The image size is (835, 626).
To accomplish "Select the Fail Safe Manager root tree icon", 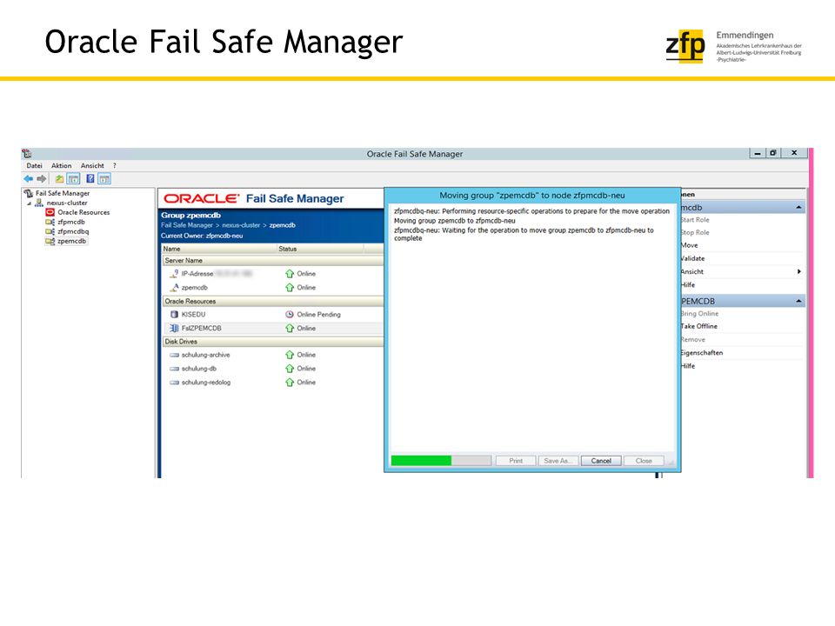I will click(x=29, y=193).
